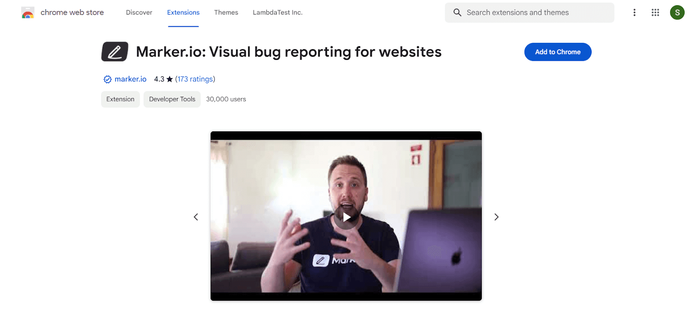Click the chrome web store title
This screenshot has height=315, width=692.
click(72, 13)
